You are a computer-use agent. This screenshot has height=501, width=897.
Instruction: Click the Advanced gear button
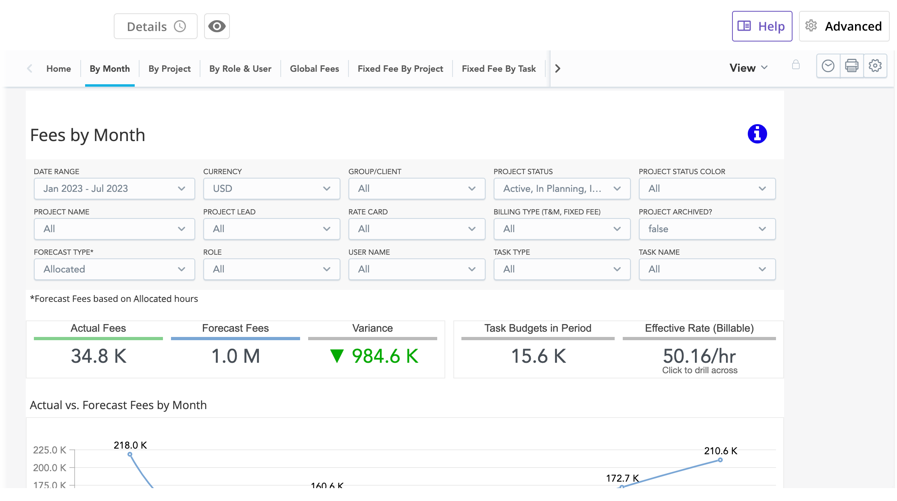(x=844, y=26)
